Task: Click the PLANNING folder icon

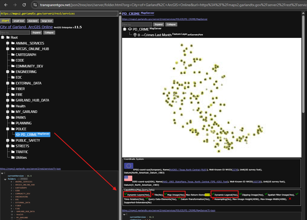Action: click(13, 123)
